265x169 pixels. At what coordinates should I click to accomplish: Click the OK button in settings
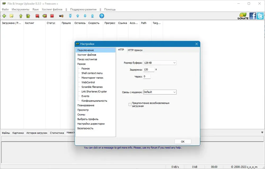183,141
